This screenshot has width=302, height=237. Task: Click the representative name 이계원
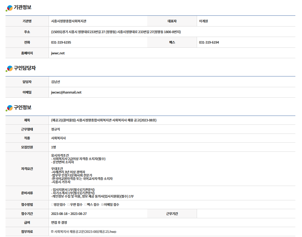coord(203,21)
